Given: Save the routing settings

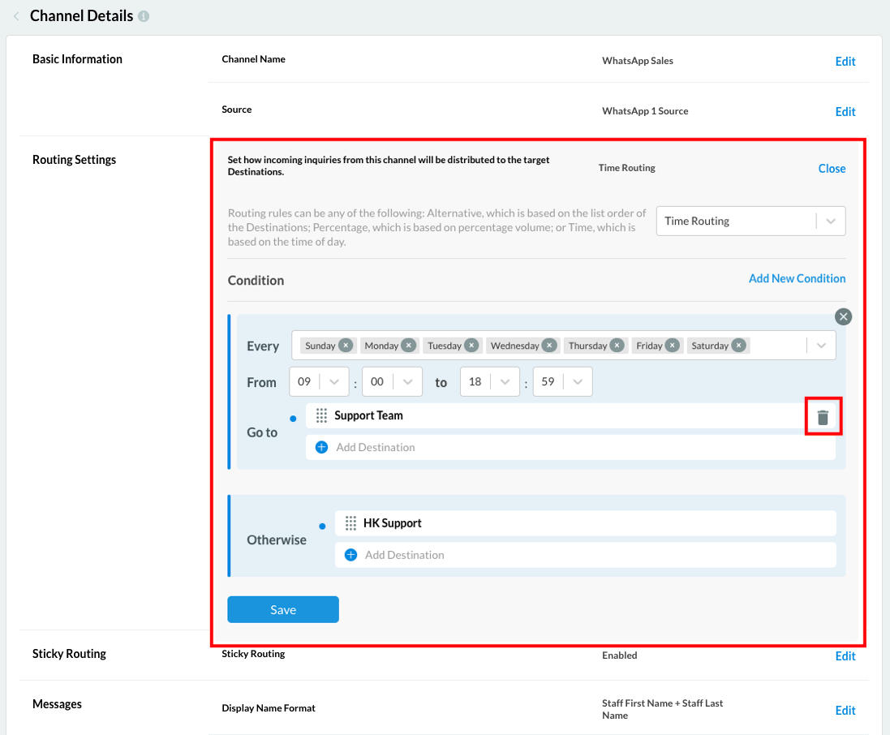Looking at the screenshot, I should point(283,609).
